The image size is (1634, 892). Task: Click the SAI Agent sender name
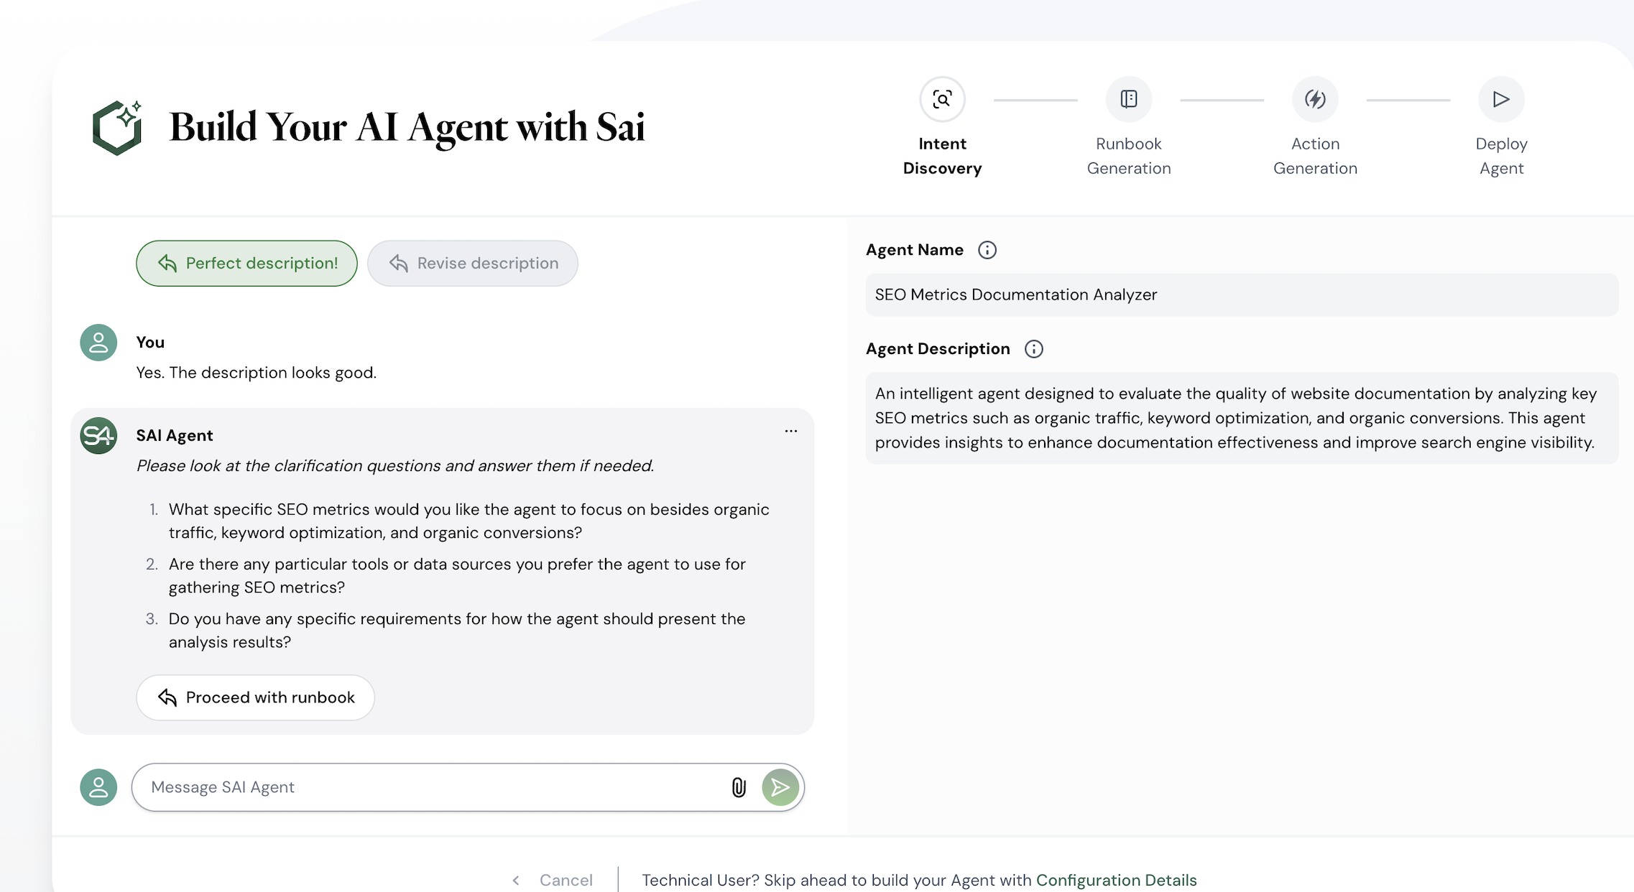[175, 436]
